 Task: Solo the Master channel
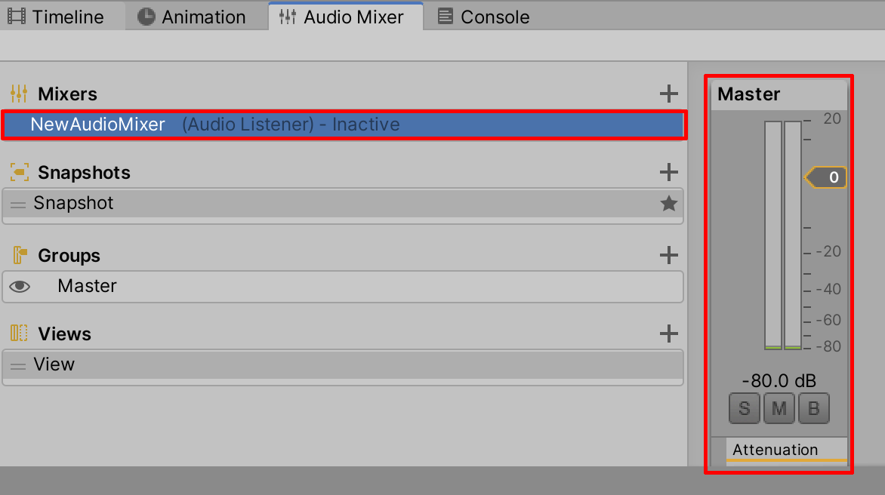(744, 409)
